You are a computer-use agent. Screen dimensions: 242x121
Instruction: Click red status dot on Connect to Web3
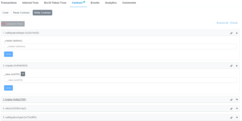click(4, 24)
